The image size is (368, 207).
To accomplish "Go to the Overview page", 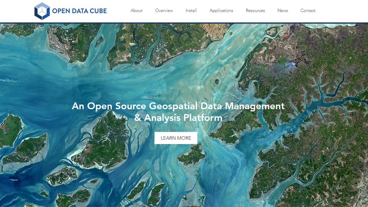I will [x=164, y=11].
